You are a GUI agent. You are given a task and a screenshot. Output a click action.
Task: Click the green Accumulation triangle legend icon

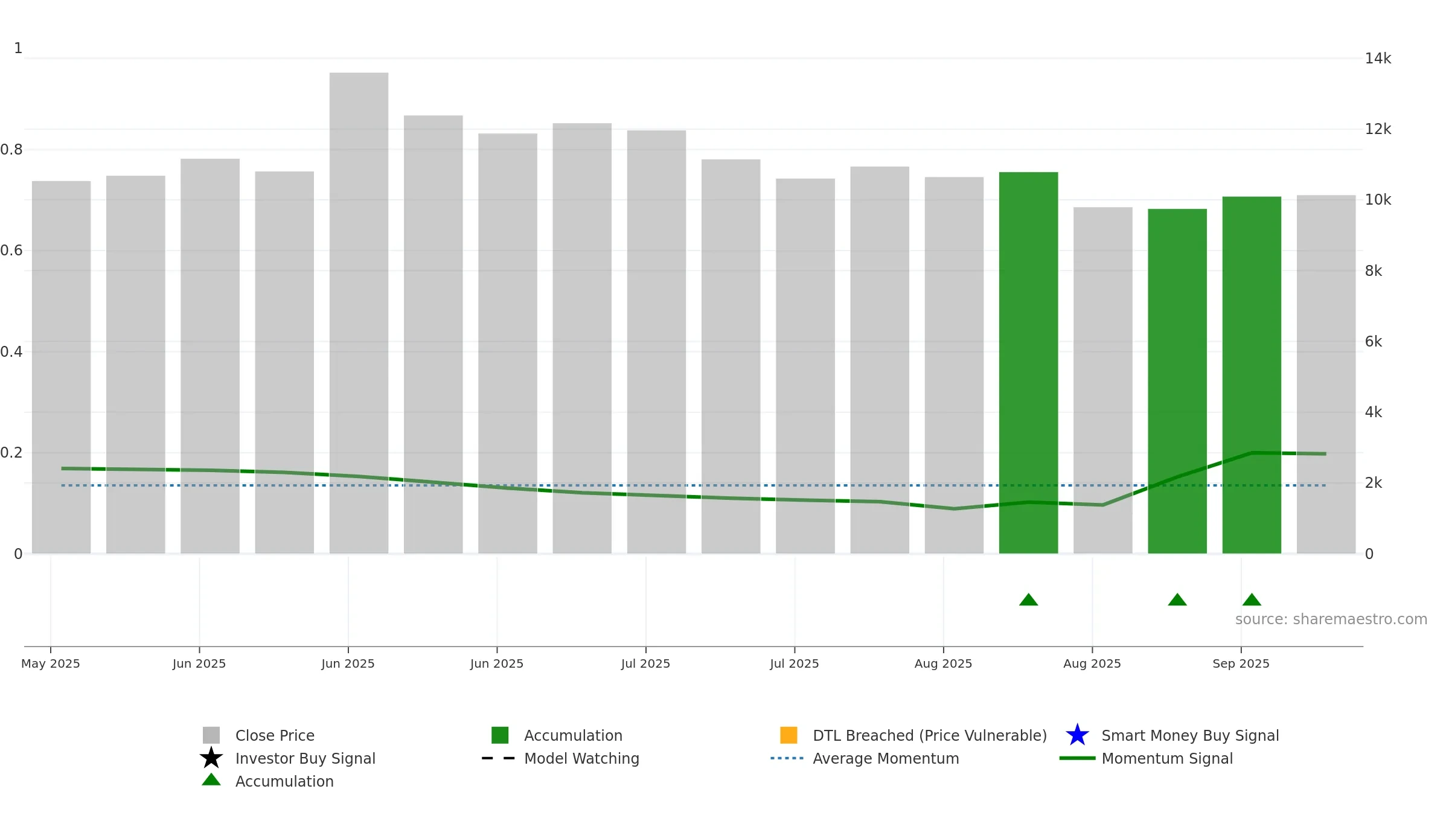click(x=211, y=779)
